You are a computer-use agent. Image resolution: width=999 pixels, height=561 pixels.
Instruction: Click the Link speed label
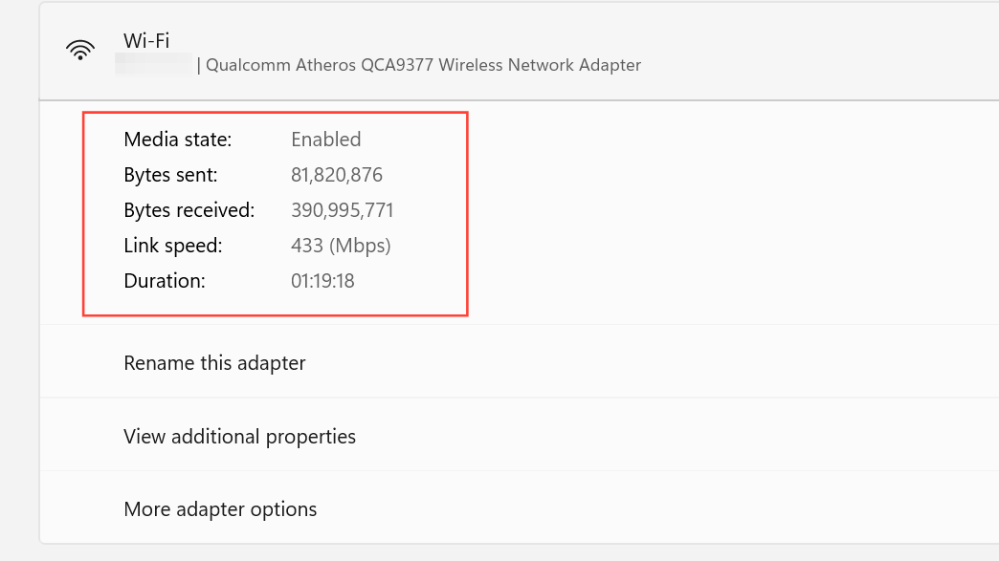[172, 246]
